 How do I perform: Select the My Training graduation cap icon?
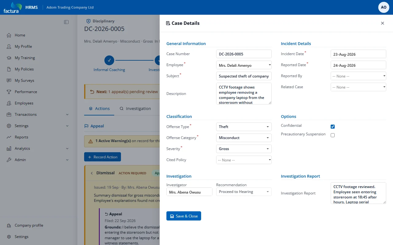coord(9,58)
